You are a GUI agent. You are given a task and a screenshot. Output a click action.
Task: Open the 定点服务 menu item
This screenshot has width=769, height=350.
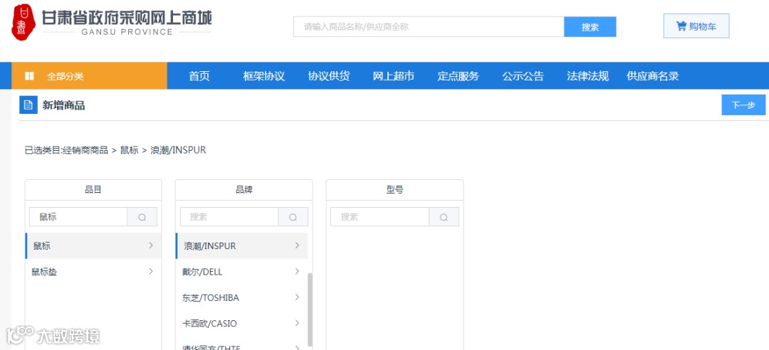pos(458,76)
